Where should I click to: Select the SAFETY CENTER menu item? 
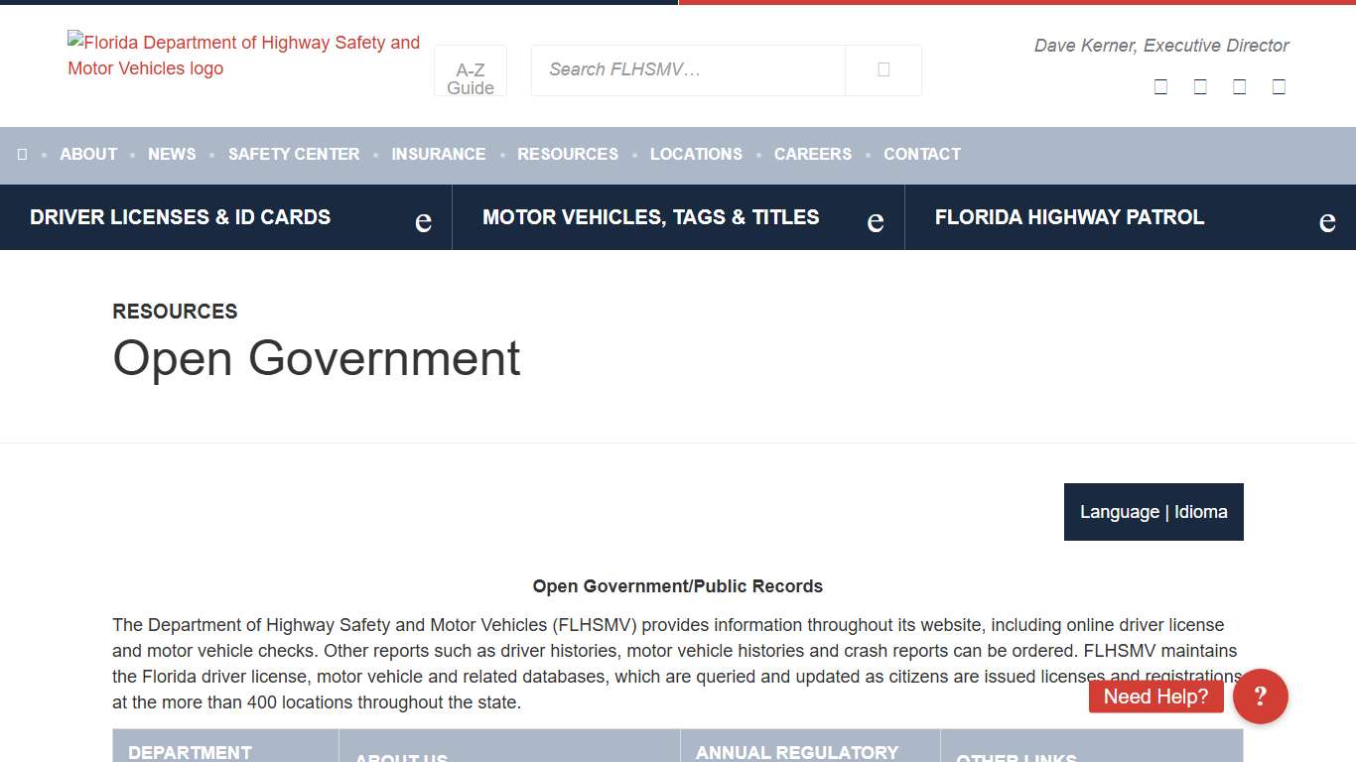tap(293, 155)
